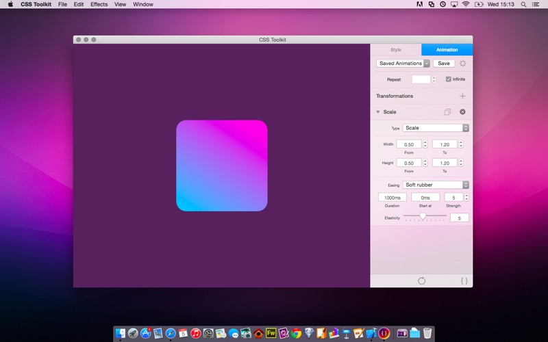Switch to the Style tab
The height and width of the screenshot is (342, 548).
(396, 49)
